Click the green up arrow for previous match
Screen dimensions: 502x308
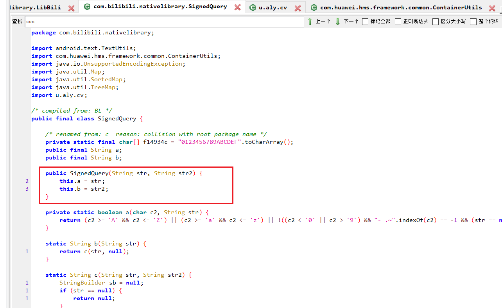point(310,21)
